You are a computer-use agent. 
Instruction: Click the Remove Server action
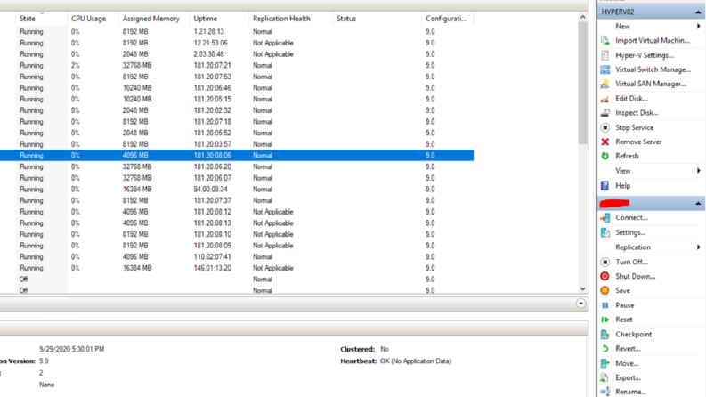(638, 142)
